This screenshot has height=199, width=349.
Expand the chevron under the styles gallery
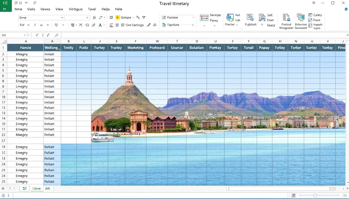204,26
